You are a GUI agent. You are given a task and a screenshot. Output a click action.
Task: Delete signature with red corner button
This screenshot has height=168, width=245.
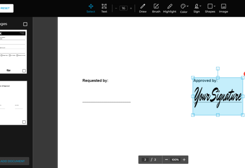[x=244, y=74]
